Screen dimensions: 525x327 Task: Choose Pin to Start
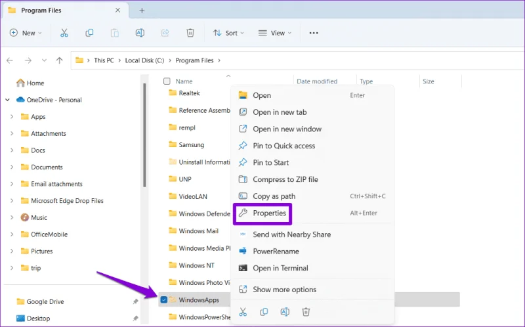coord(312,162)
